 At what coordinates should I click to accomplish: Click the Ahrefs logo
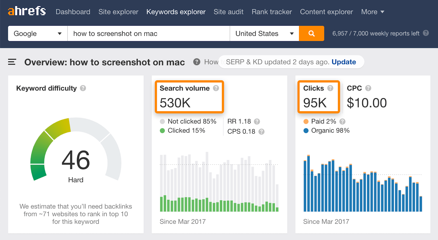(x=27, y=12)
